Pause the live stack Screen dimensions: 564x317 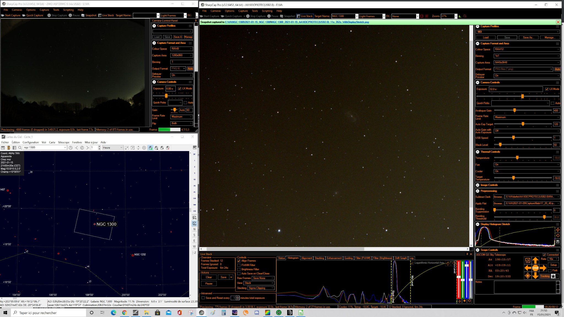tap(209, 284)
